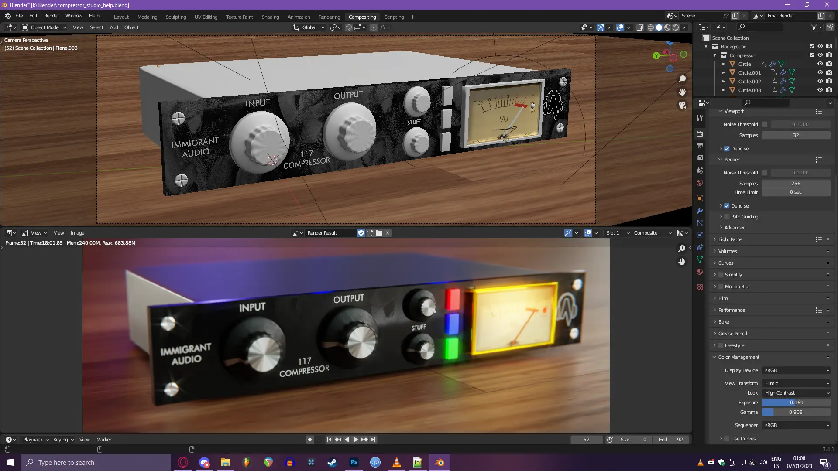Open the Render properties tab
Viewport: 838px width, 471px height.
coord(700,133)
